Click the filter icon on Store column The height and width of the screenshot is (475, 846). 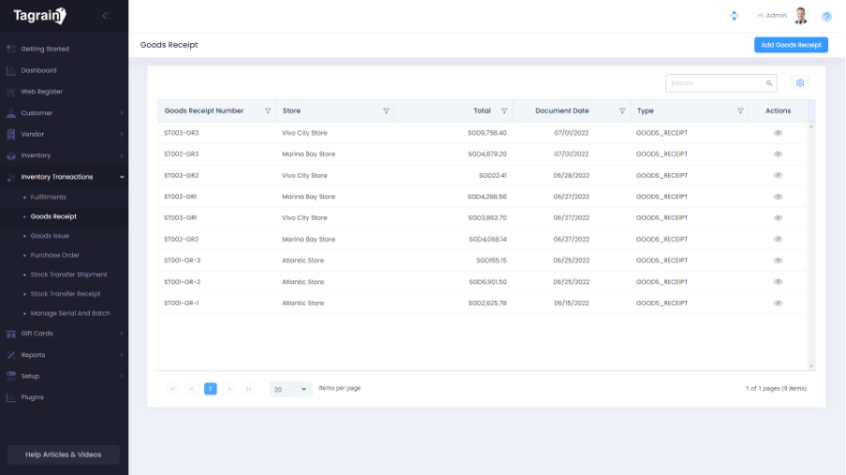pos(387,110)
